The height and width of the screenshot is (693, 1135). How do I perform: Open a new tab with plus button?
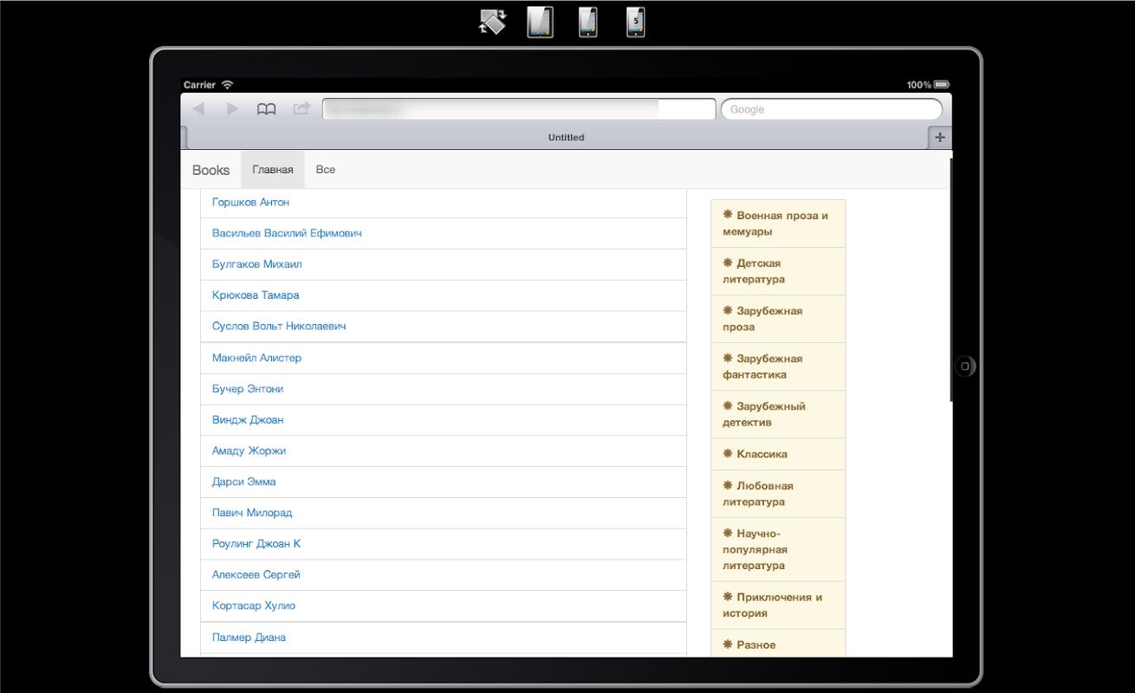point(940,138)
